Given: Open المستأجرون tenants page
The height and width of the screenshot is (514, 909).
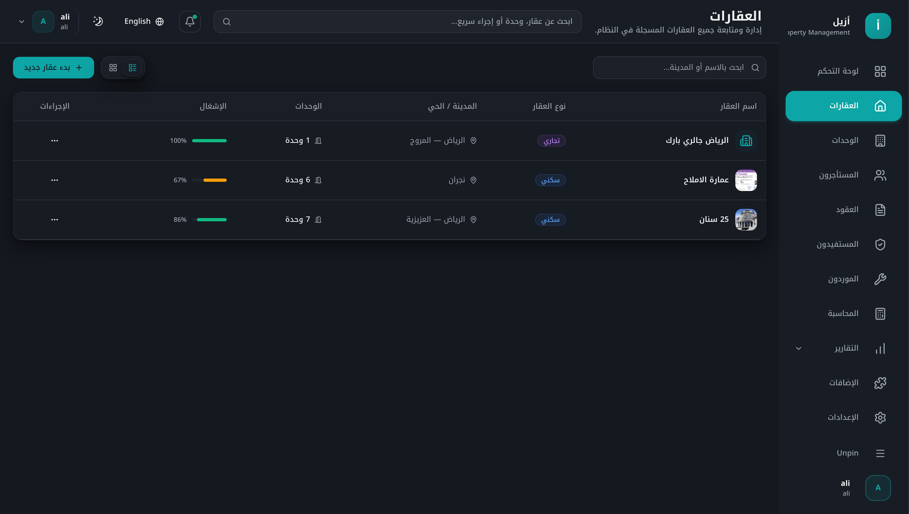Looking at the screenshot, I should click(x=843, y=175).
